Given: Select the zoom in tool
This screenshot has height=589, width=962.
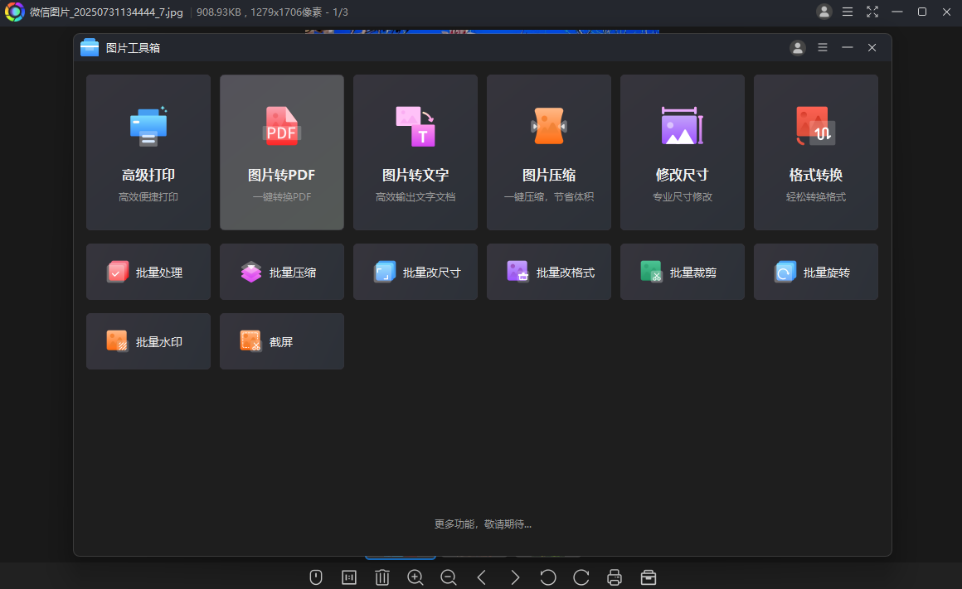Looking at the screenshot, I should (415, 577).
